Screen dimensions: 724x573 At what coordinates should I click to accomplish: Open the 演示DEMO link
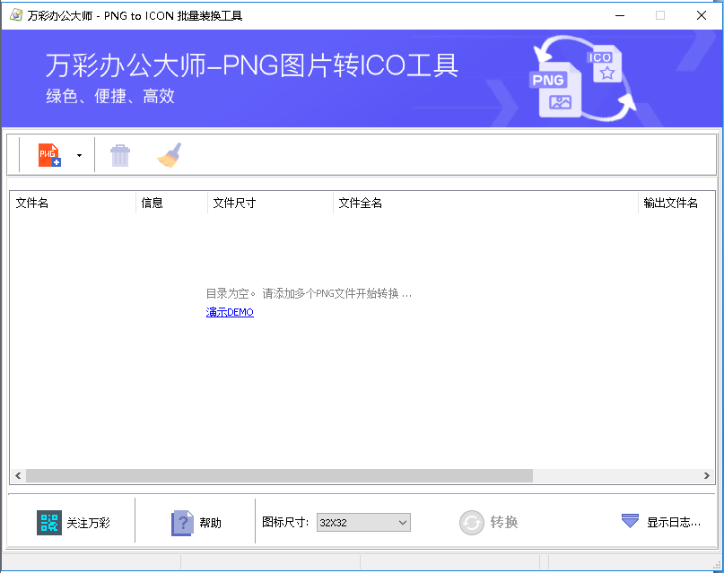coord(230,313)
